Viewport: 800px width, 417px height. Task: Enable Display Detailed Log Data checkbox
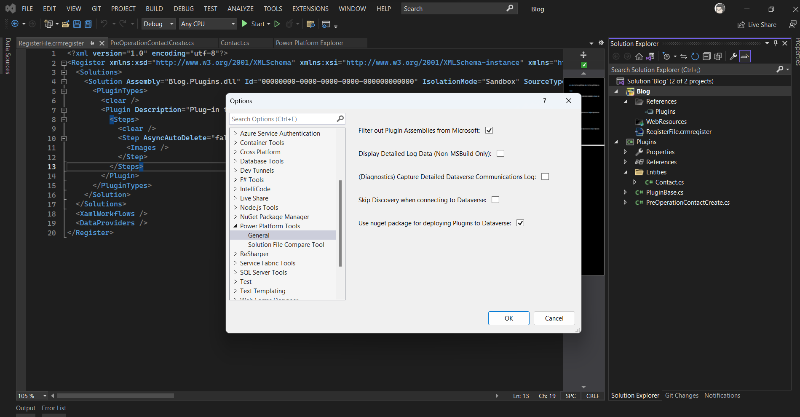click(500, 154)
